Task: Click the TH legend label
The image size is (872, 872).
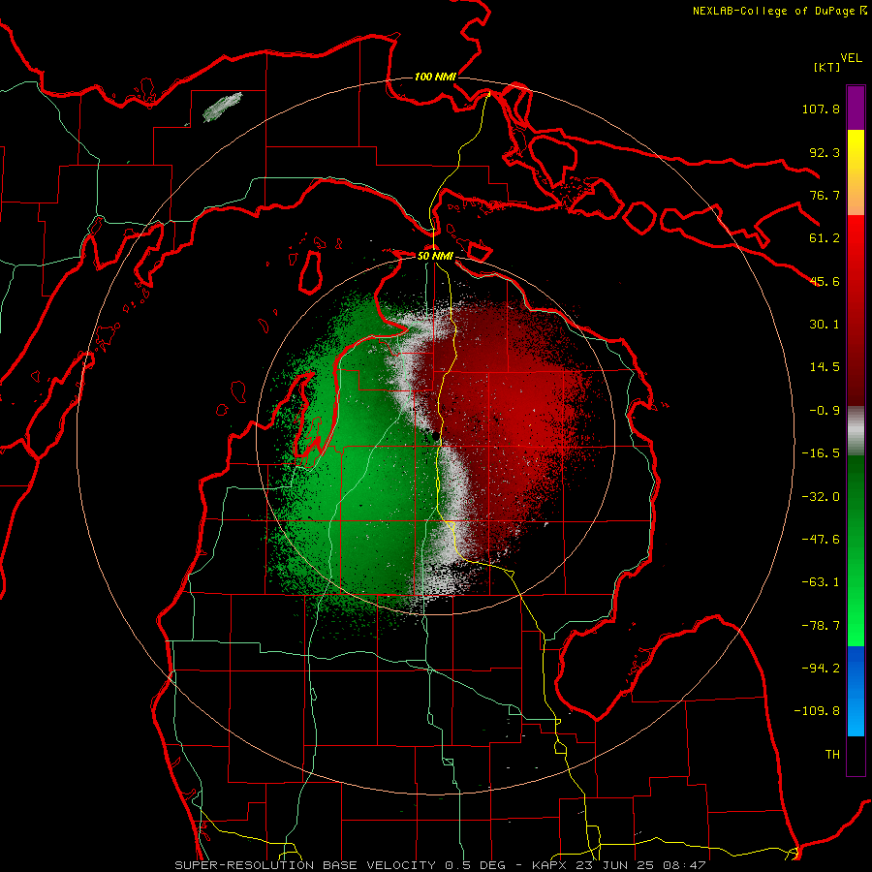Action: pos(832,755)
